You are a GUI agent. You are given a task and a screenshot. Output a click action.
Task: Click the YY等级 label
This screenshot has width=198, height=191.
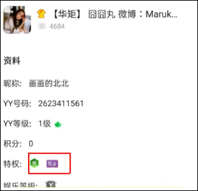pyautogui.click(x=17, y=124)
